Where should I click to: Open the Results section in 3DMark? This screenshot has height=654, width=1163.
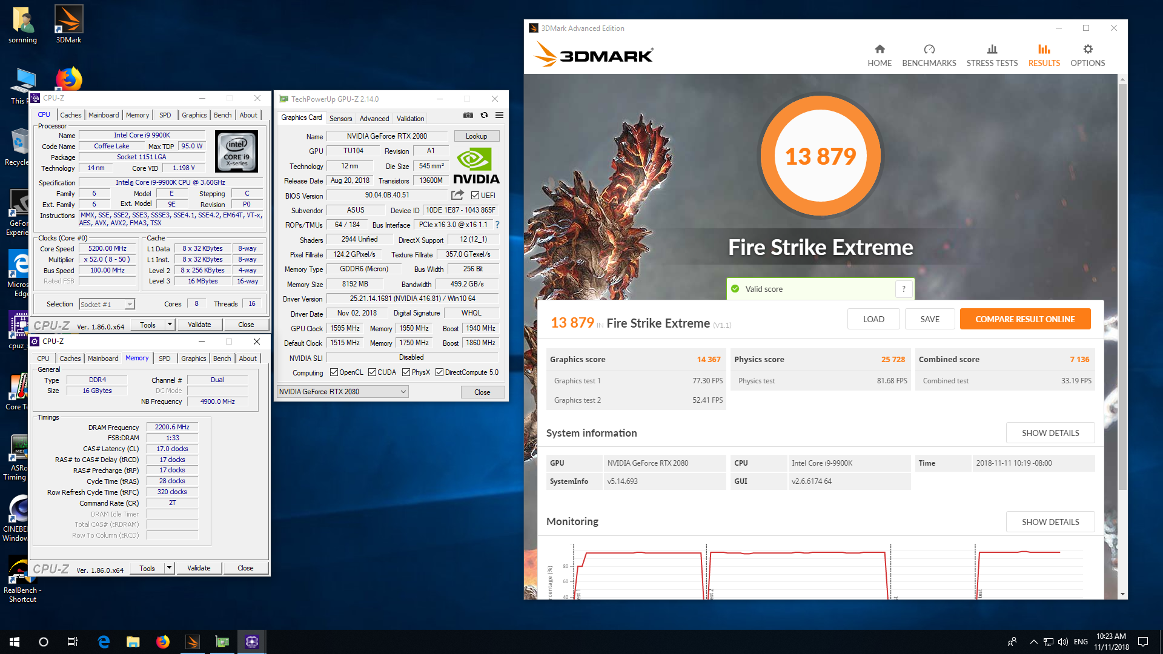[x=1044, y=55]
